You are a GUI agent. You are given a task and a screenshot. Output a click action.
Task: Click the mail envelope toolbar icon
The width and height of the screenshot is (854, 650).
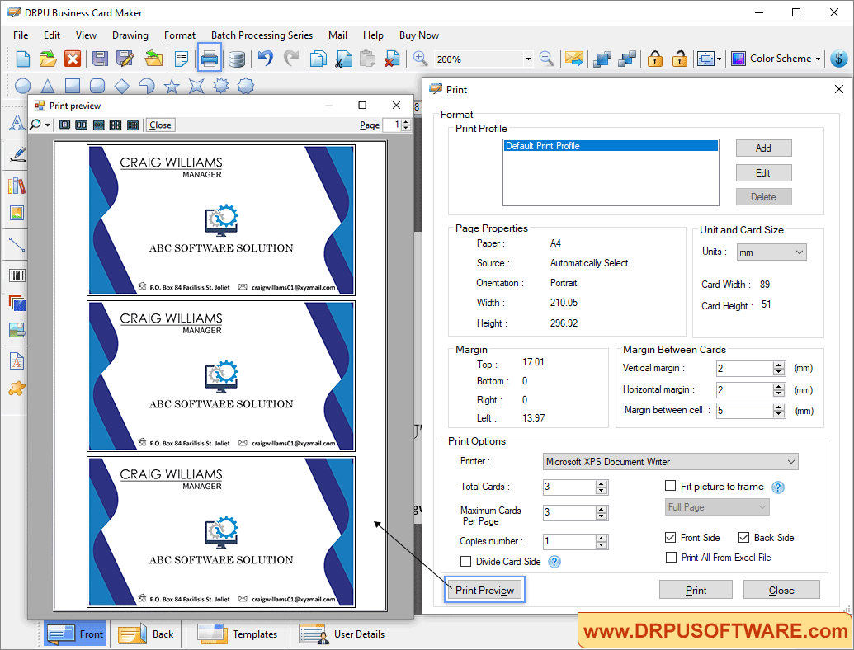pos(574,59)
